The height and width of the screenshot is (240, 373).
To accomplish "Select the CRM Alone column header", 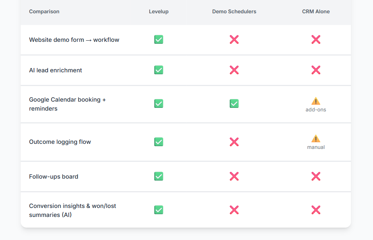I will (316, 12).
